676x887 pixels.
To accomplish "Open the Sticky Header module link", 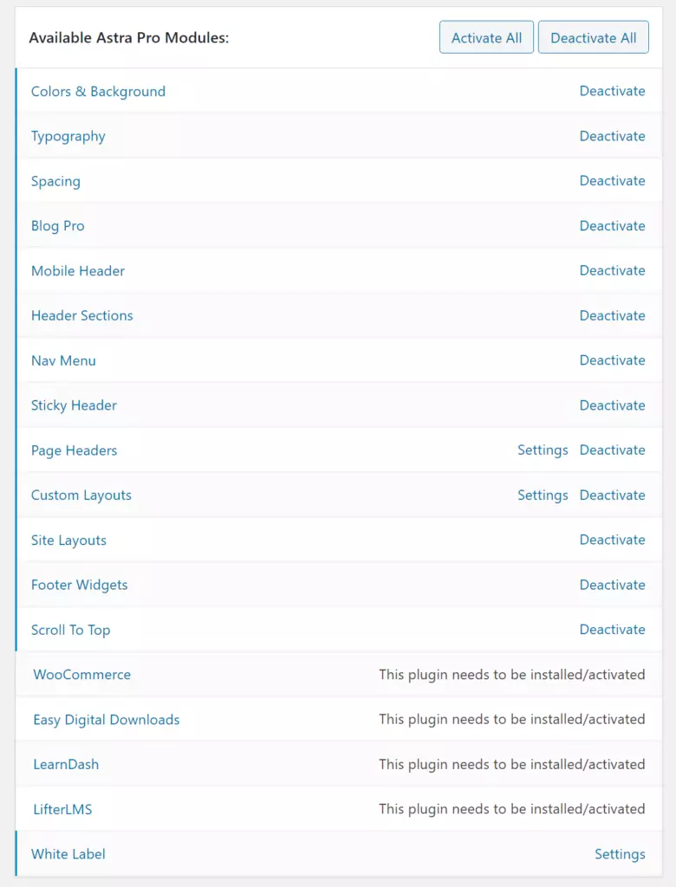I will click(x=73, y=405).
